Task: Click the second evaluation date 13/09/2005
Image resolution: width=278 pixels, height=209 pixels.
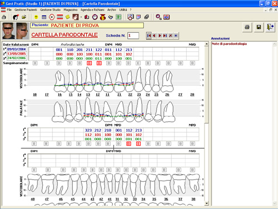Action: [x=17, y=54]
